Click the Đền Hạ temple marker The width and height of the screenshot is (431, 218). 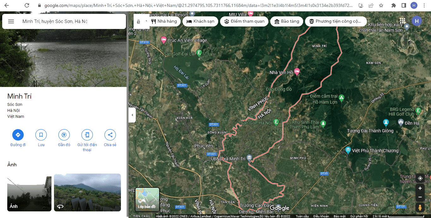(x=401, y=122)
